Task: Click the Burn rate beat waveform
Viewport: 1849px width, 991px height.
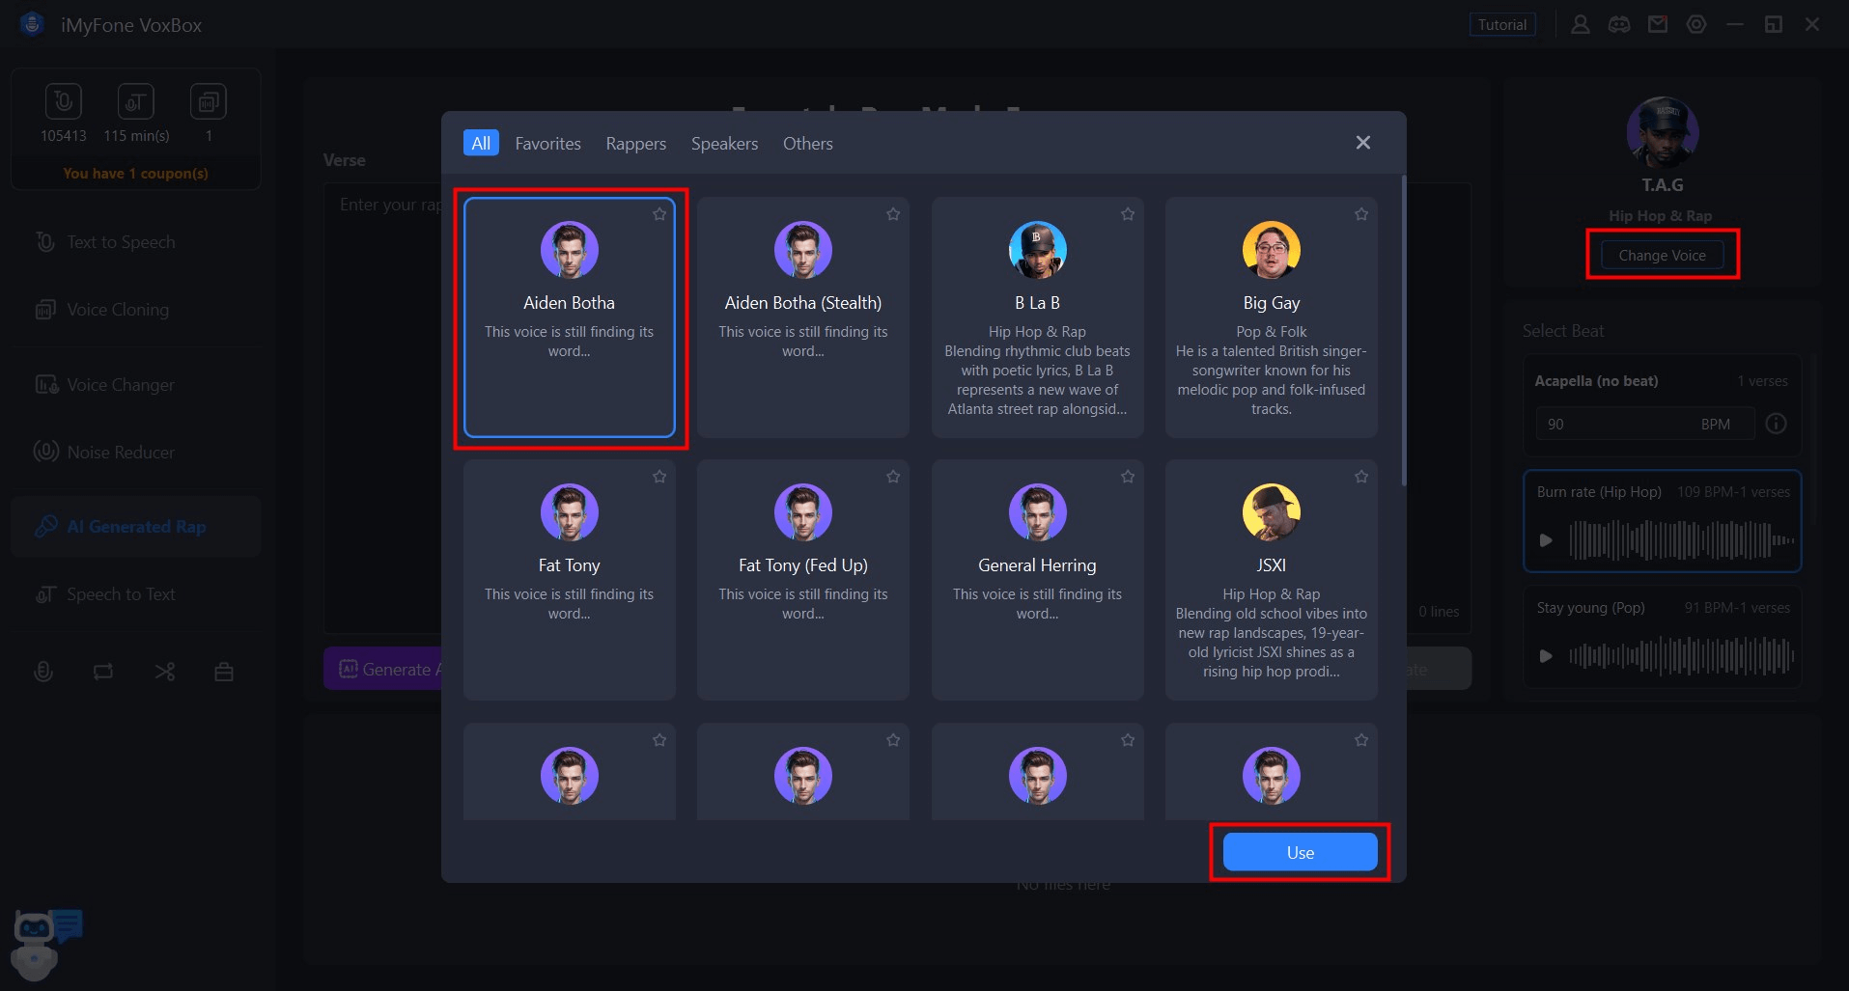Action: [x=1681, y=540]
